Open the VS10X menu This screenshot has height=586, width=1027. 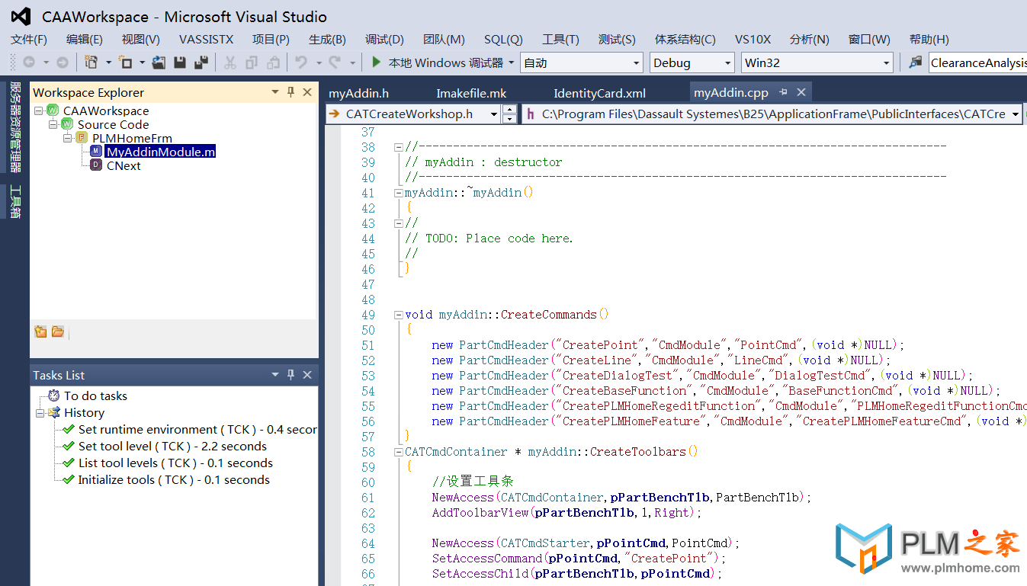tap(753, 40)
